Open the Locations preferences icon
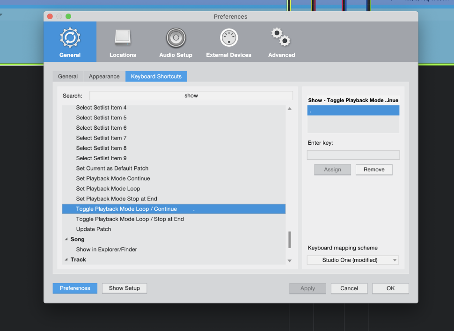This screenshot has height=331, width=454. tap(123, 38)
